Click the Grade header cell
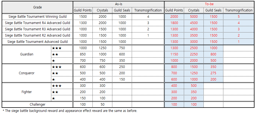This screenshot has height=113, width=255. tap(37, 7)
